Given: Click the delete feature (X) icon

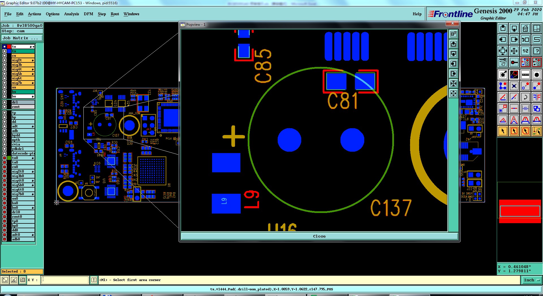Looking at the screenshot, I should click(x=514, y=86).
